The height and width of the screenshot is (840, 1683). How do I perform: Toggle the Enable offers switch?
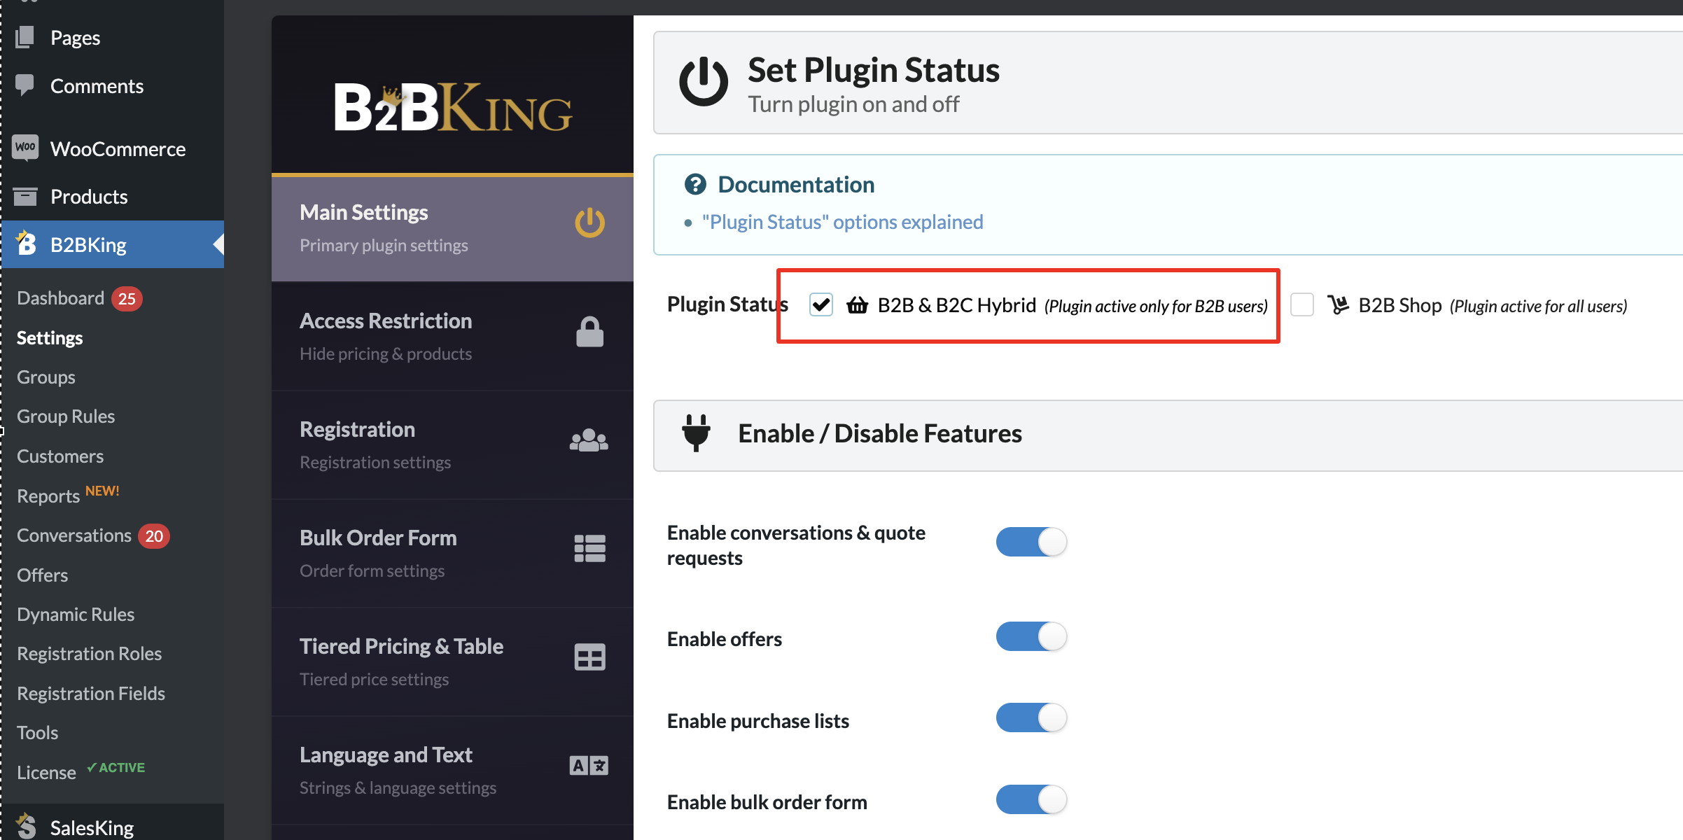click(1031, 636)
